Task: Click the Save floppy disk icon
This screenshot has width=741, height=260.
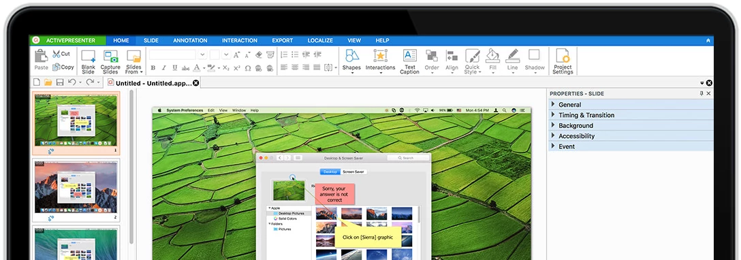Action: tap(60, 82)
